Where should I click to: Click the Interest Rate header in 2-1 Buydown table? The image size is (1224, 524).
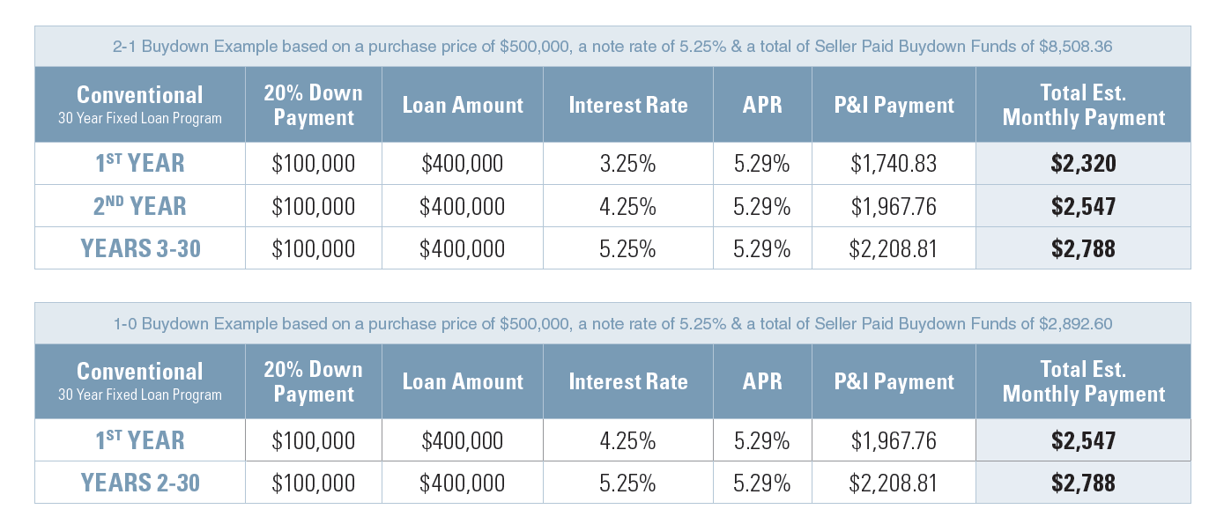[x=627, y=106]
